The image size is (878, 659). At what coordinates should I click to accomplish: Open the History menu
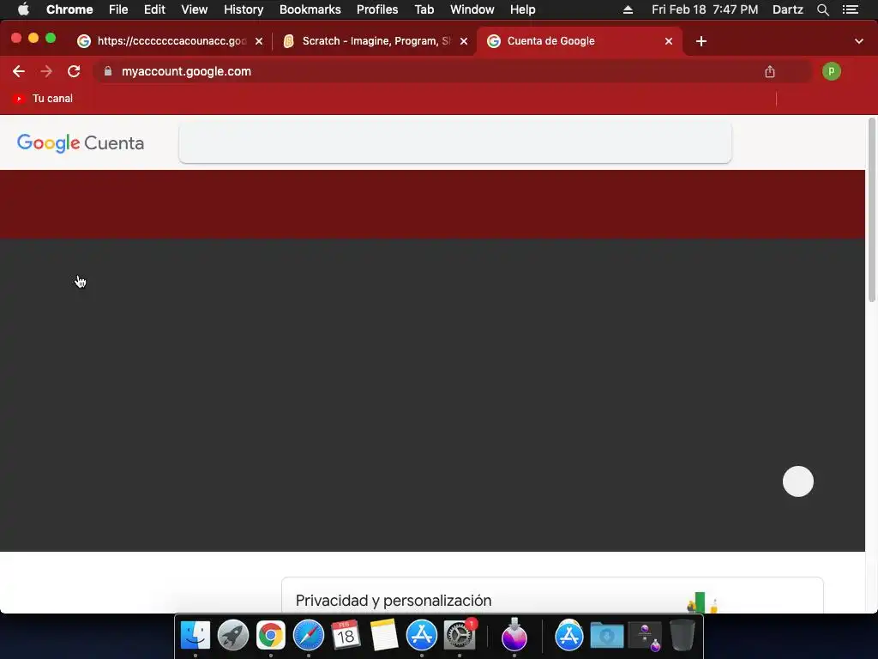point(244,9)
